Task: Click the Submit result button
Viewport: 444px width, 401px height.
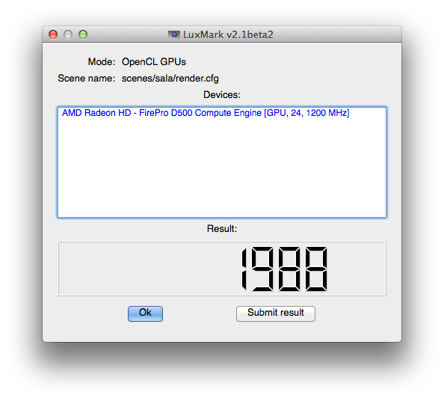Action: pos(276,313)
